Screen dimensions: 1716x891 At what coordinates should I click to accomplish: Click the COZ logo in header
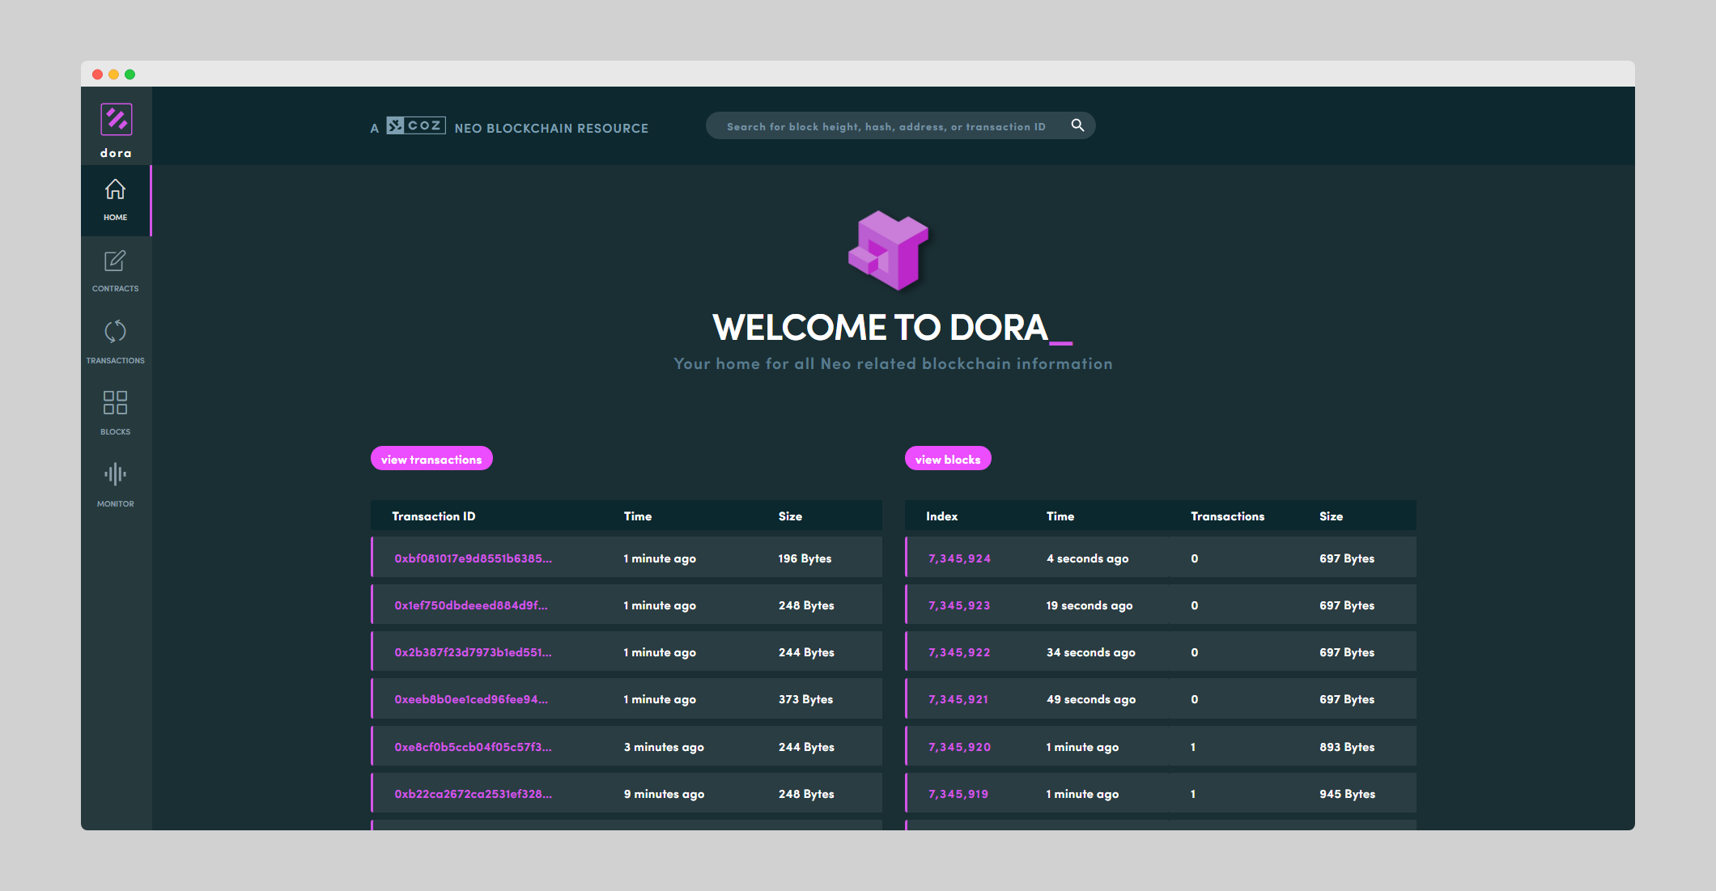point(416,125)
